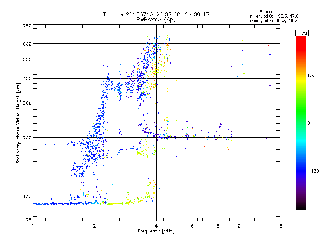Viewport: 329px width, 246px height.
Task: Click the "600" y-axis tick label
Action: (28, 44)
